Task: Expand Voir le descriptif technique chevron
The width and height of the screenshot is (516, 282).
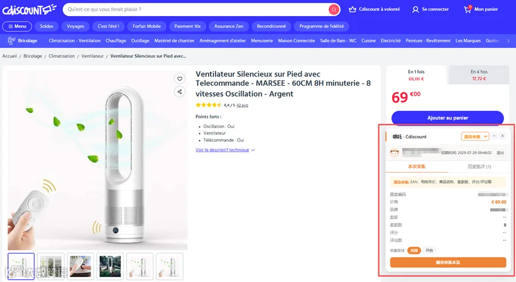Action: (253, 150)
